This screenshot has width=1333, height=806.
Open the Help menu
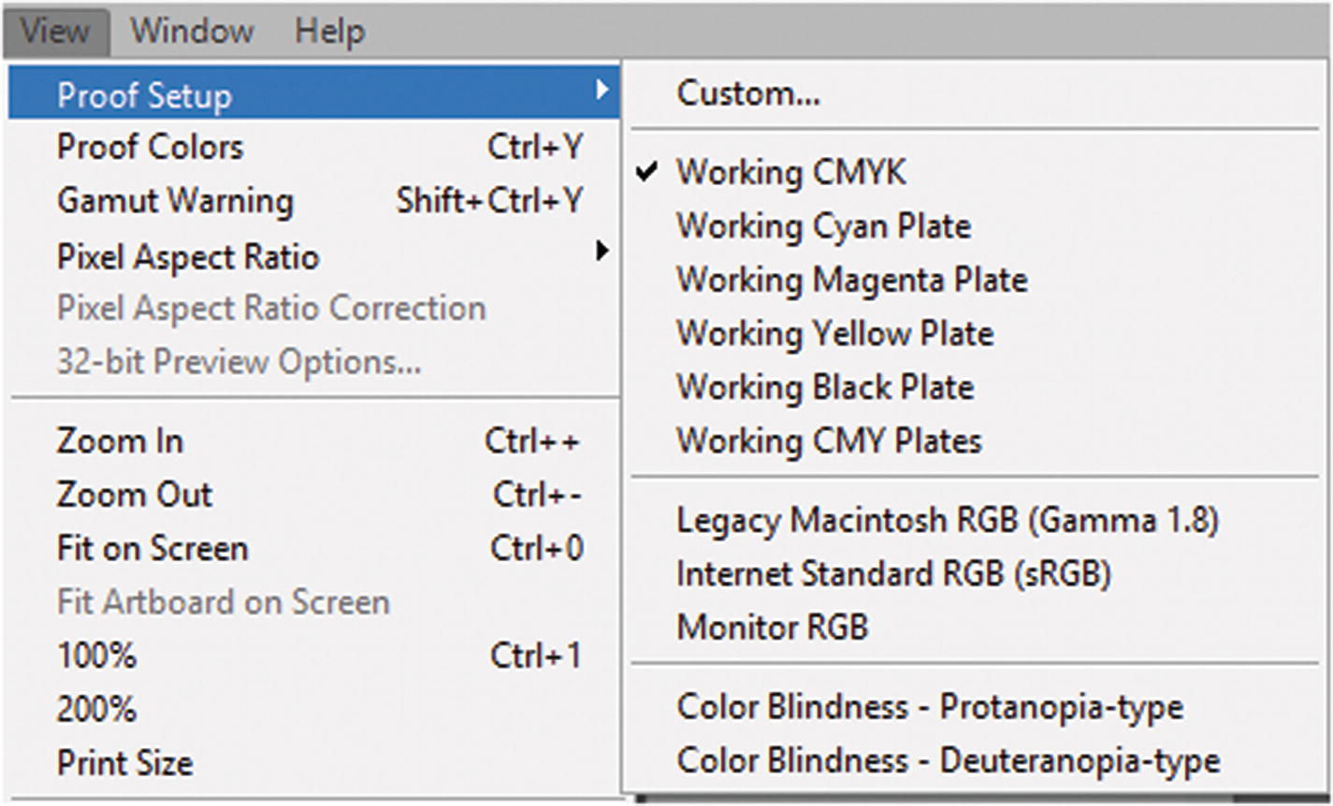[329, 31]
